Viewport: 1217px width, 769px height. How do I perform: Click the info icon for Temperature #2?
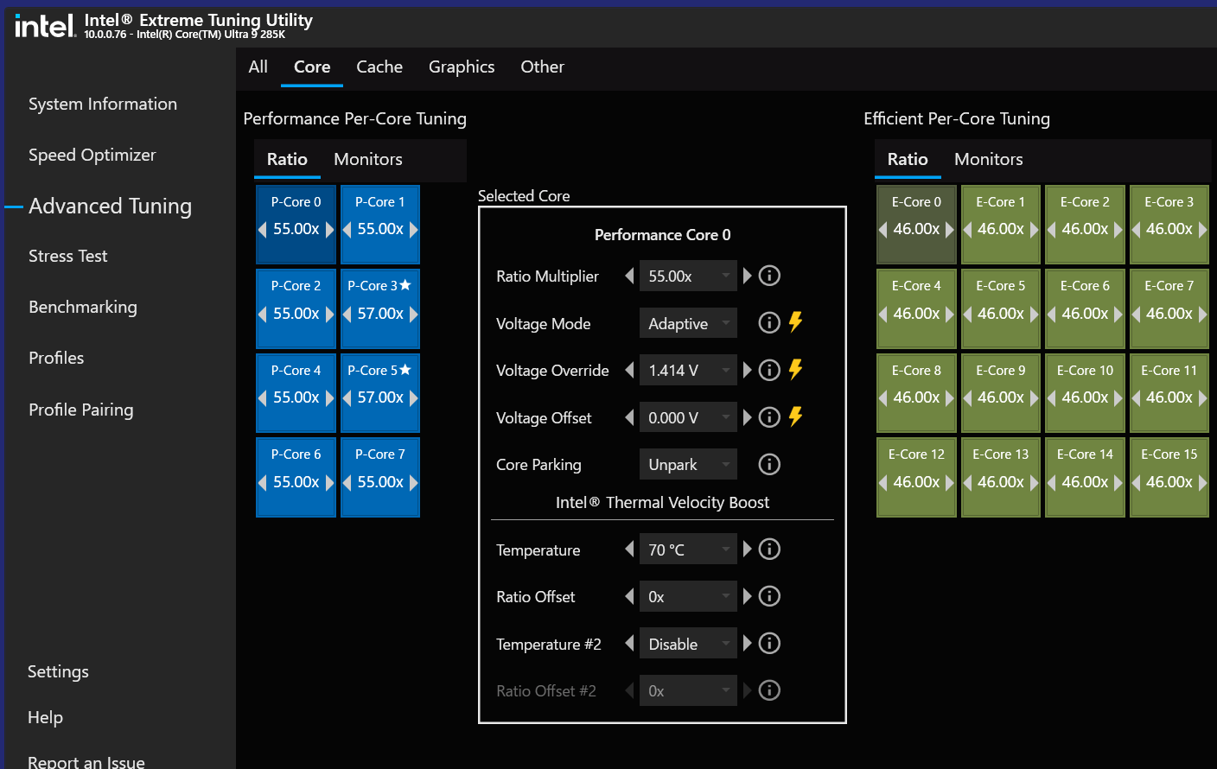click(769, 643)
